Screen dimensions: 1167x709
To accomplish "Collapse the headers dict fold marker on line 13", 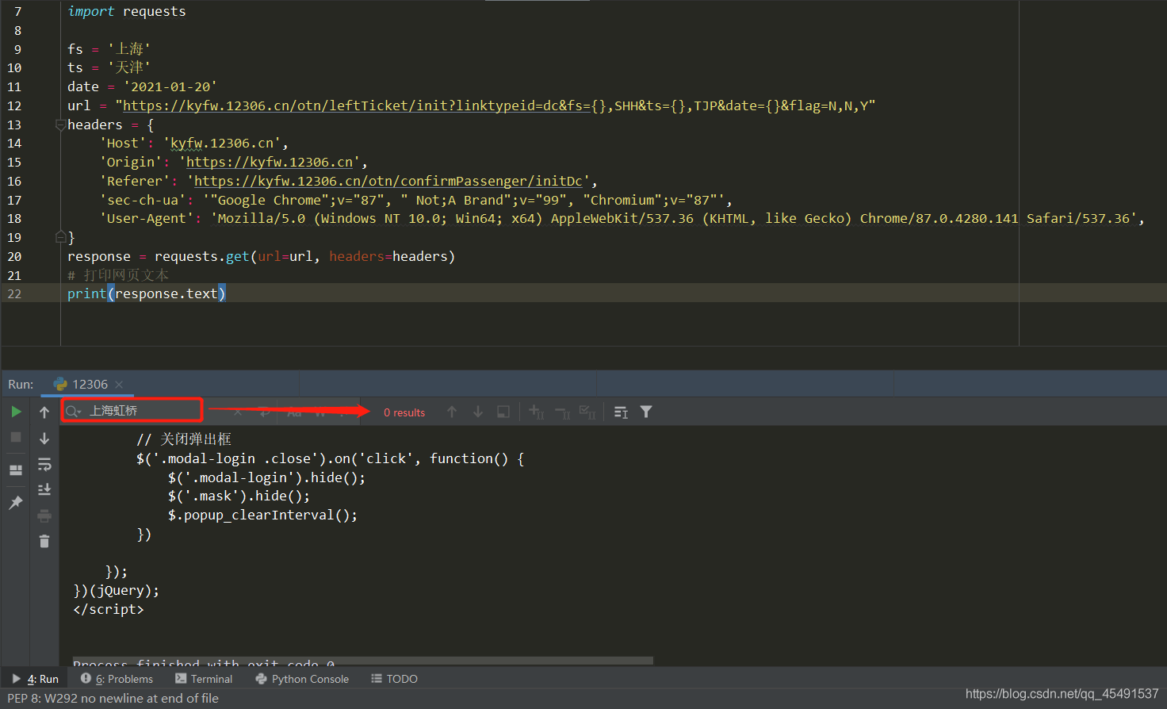I will [60, 125].
